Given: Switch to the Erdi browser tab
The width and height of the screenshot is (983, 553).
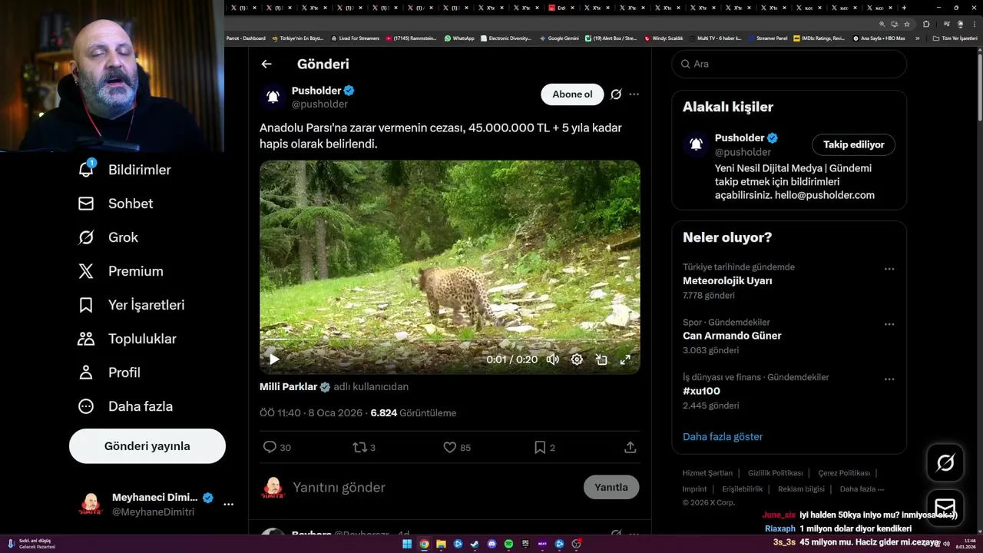Looking at the screenshot, I should [x=561, y=8].
